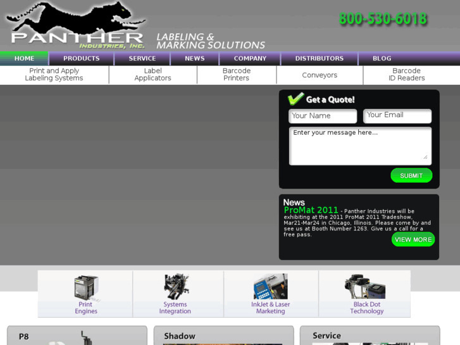Click the Panther Industries logo

coord(76,25)
